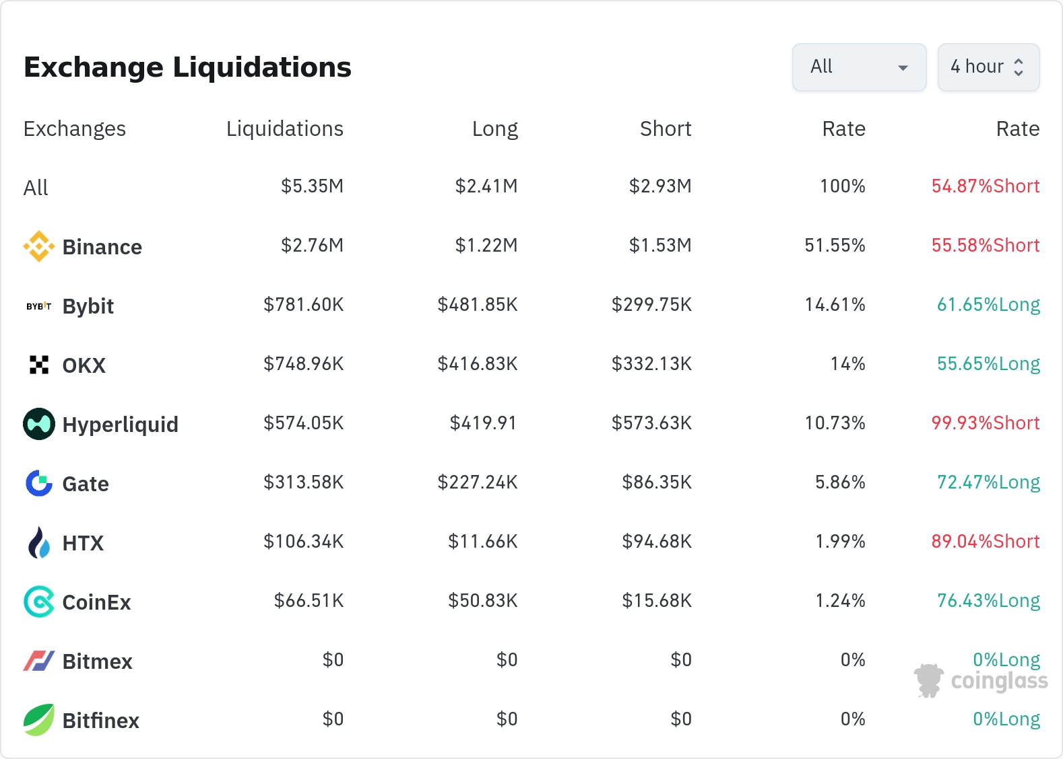Click the Binance exchange logo icon
Image resolution: width=1063 pixels, height=759 pixels.
point(39,246)
